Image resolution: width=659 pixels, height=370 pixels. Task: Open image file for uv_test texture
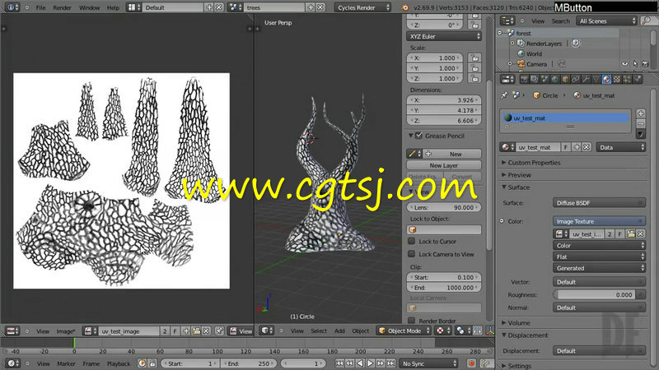point(630,234)
